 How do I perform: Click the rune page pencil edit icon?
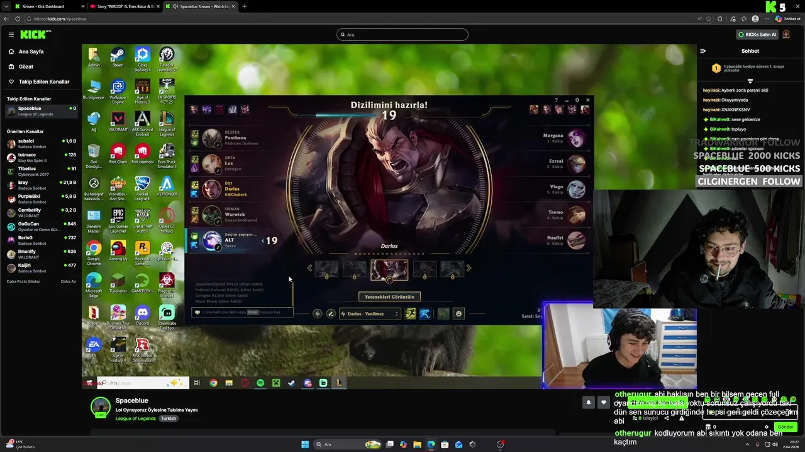331,314
